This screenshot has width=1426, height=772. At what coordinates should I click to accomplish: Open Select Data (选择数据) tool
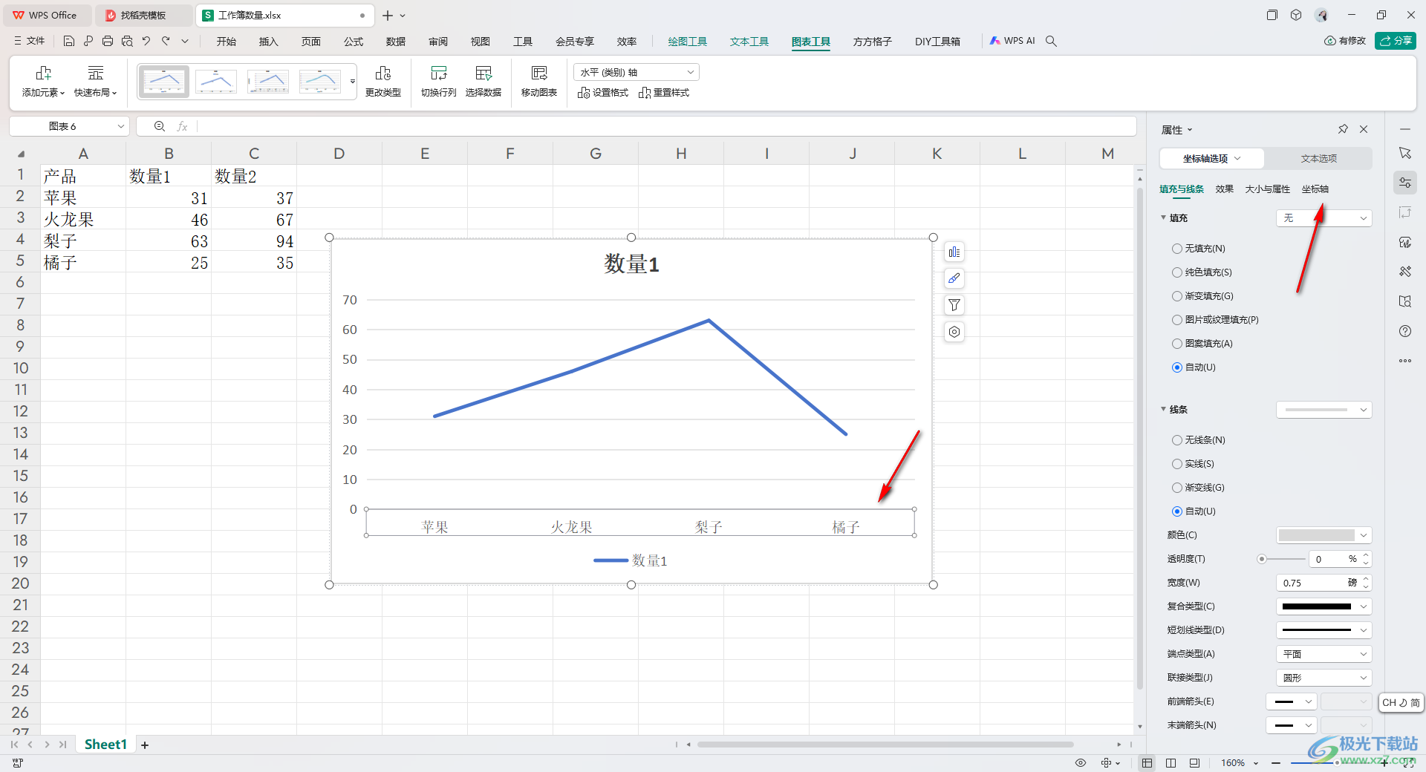click(x=484, y=81)
